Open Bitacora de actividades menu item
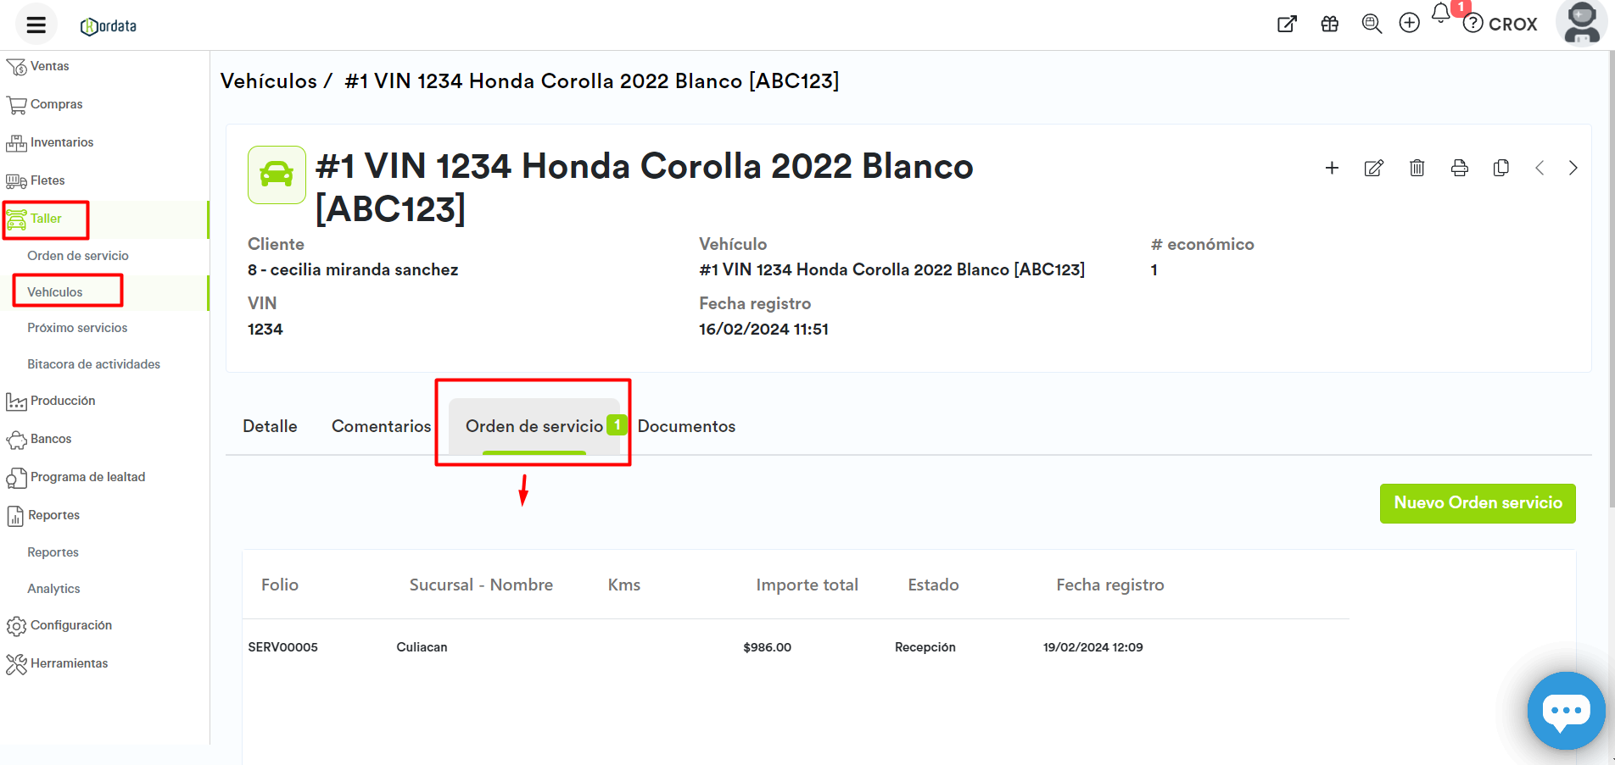 pos(93,364)
